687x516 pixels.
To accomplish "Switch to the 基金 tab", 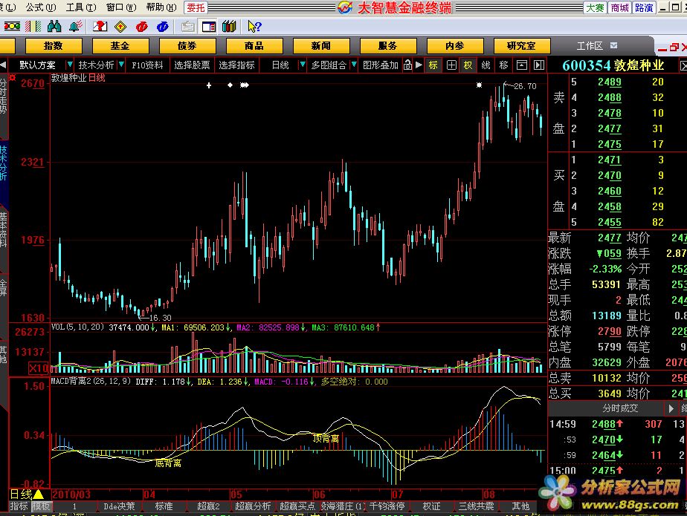I will pos(120,46).
